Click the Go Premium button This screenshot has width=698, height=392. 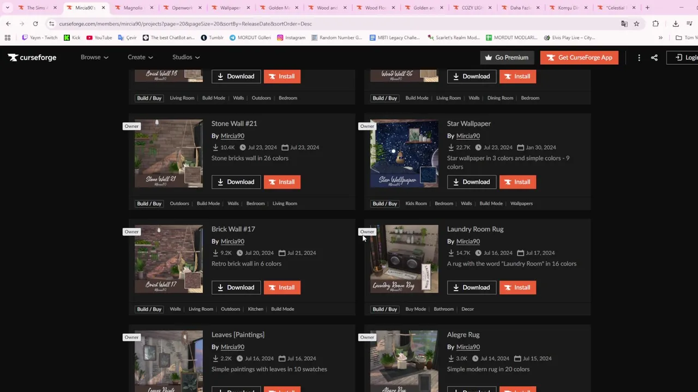coord(507,57)
